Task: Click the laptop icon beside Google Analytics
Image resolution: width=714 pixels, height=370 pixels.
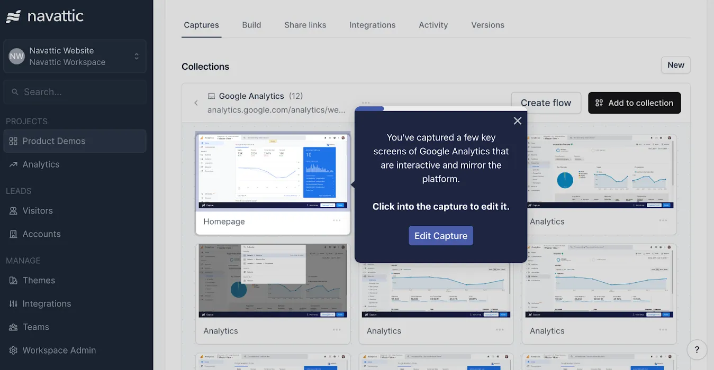Action: [x=211, y=96]
